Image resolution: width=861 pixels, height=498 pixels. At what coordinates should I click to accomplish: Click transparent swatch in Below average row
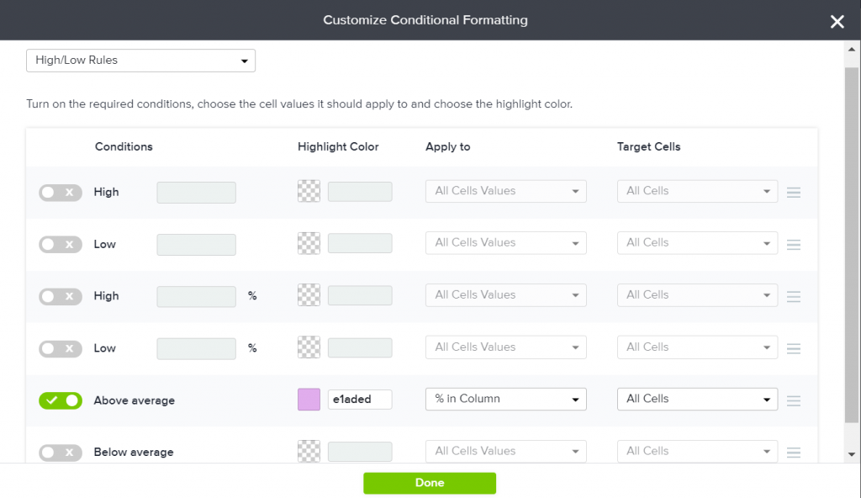click(309, 452)
